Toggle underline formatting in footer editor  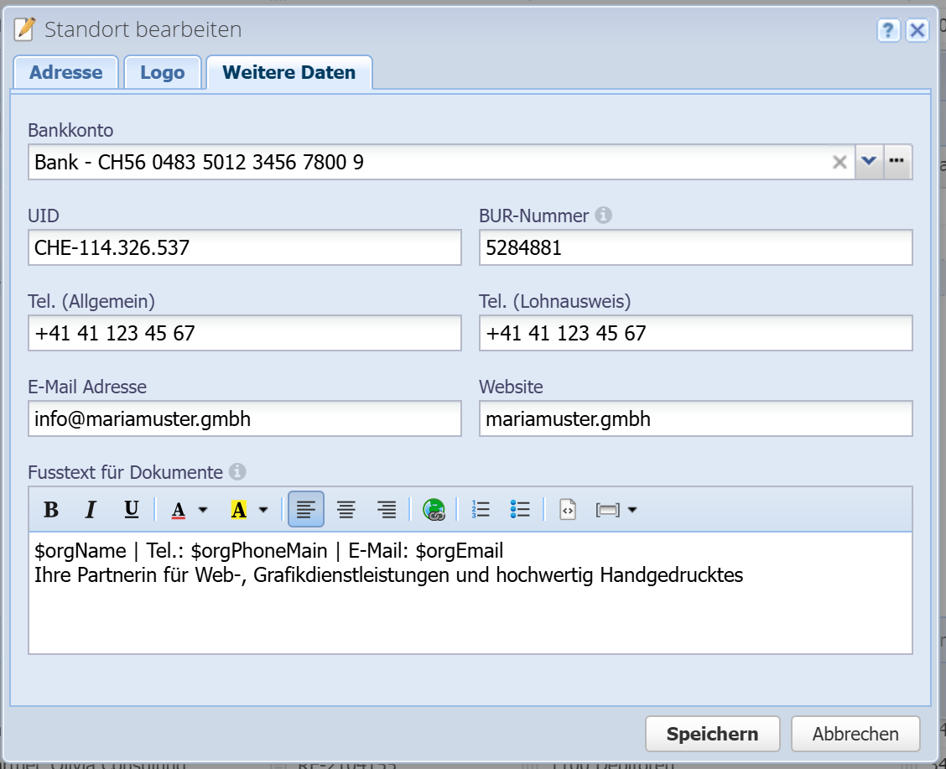132,509
